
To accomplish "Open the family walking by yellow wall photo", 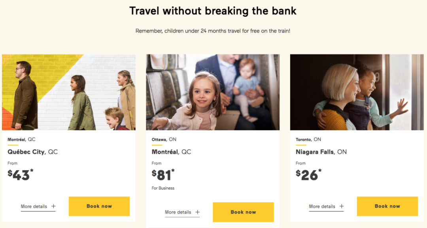I will 69,92.
